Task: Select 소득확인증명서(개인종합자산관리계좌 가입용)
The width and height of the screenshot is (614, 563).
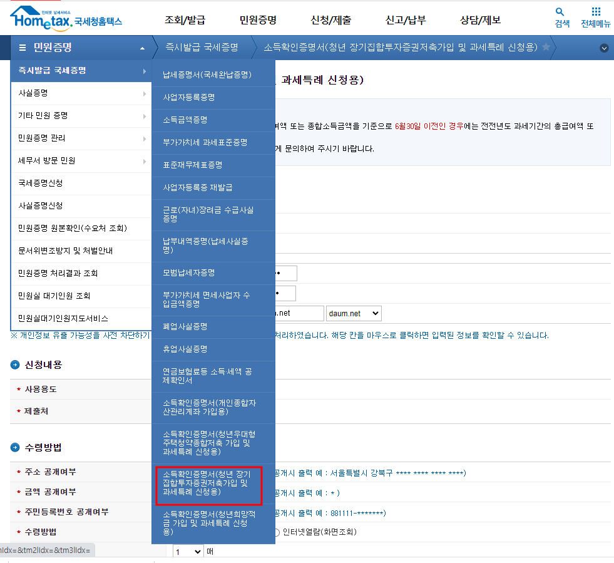Action: click(x=213, y=408)
